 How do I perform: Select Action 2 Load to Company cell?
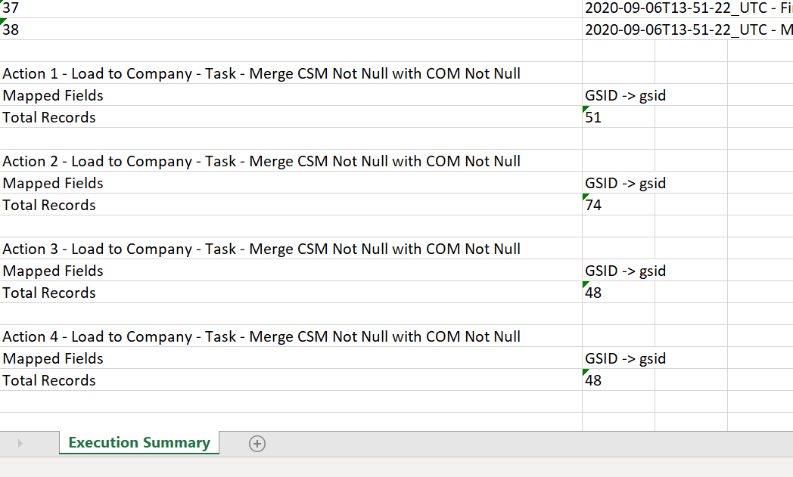tap(291, 161)
